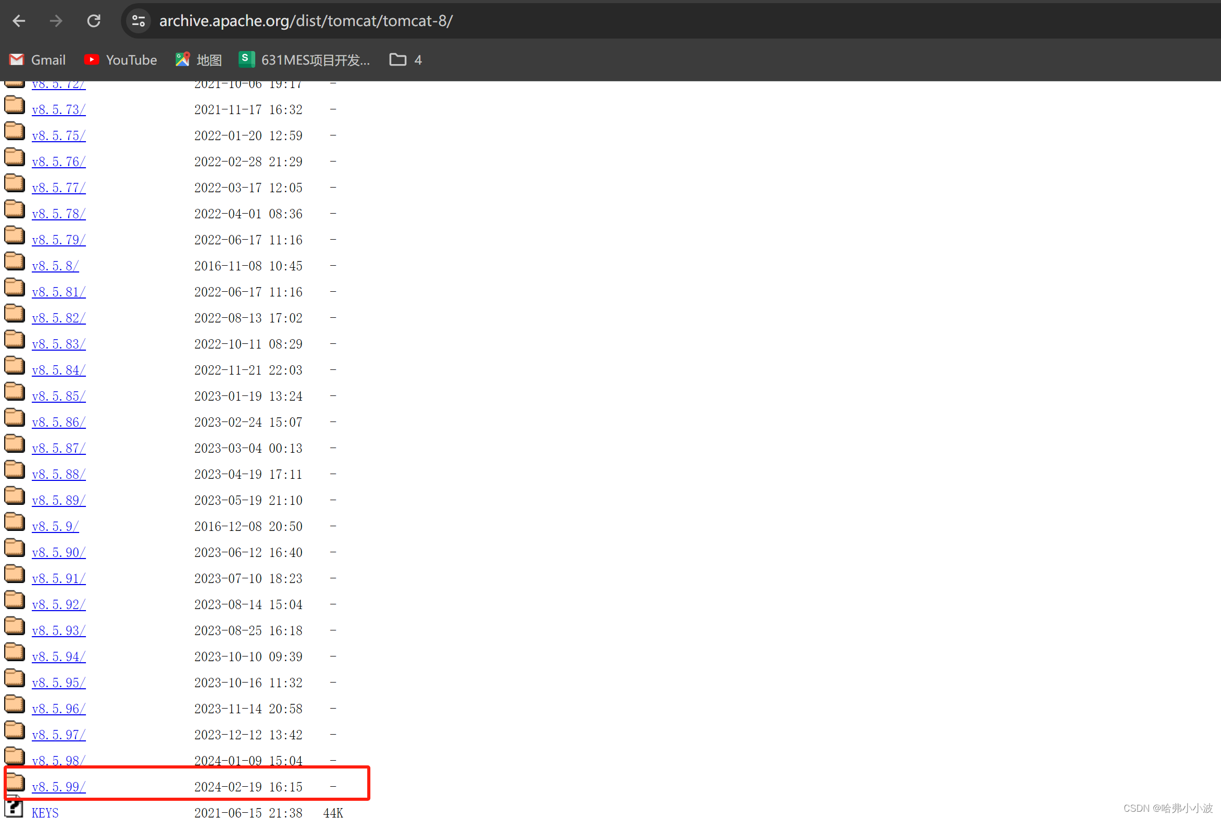Click the browser back arrow
Image resolution: width=1221 pixels, height=818 pixels.
(x=19, y=21)
